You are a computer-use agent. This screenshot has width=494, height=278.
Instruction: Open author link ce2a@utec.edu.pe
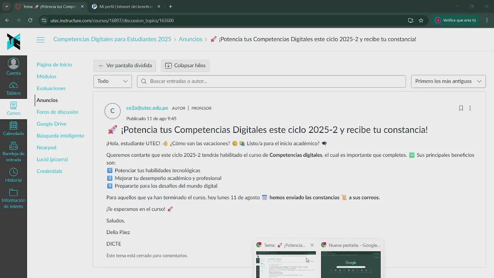click(x=147, y=108)
